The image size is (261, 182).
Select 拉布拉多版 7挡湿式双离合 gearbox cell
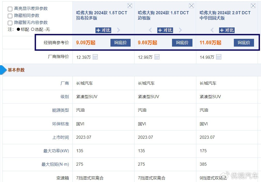pyautogui.click(x=90, y=178)
